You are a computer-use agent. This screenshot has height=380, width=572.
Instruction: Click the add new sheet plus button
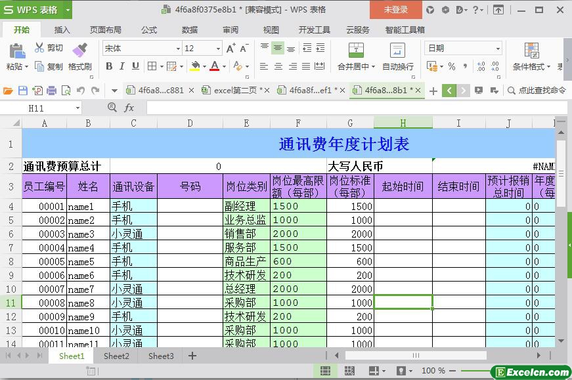pos(192,356)
